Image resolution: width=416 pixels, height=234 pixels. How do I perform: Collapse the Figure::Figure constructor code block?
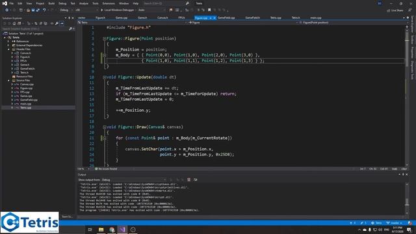104,39
